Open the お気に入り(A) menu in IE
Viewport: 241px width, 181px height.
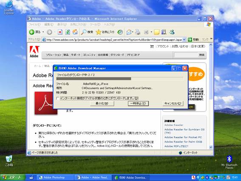tap(78, 25)
